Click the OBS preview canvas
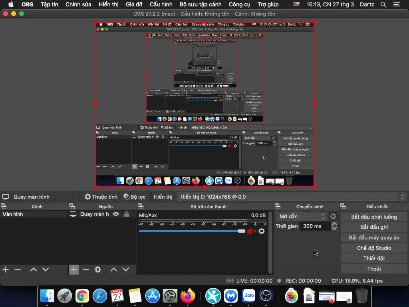Image resolution: width=409 pixels, height=307 pixels. click(204, 104)
